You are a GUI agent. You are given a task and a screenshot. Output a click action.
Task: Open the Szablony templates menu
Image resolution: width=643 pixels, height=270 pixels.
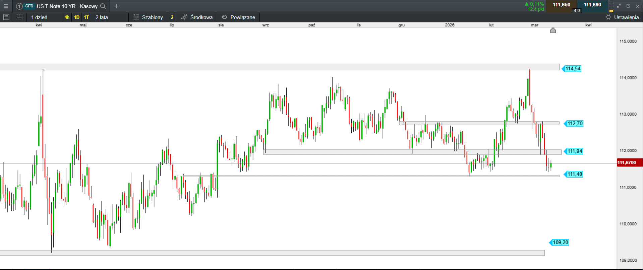click(x=148, y=17)
